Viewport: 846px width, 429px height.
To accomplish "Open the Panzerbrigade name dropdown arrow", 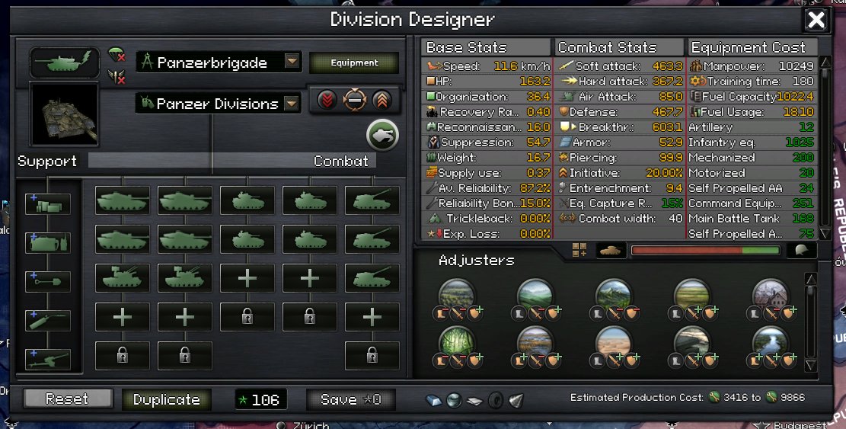I will coord(292,62).
